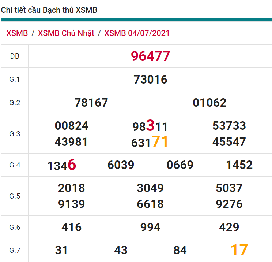Select the G.2 number 78167
Image resolution: width=272 pixels, height=262 pixels.
click(x=91, y=103)
